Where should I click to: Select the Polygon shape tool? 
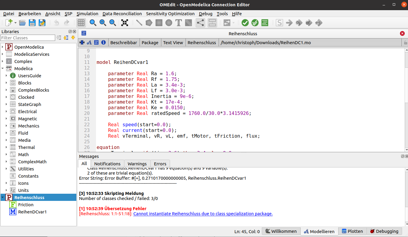tap(149, 23)
